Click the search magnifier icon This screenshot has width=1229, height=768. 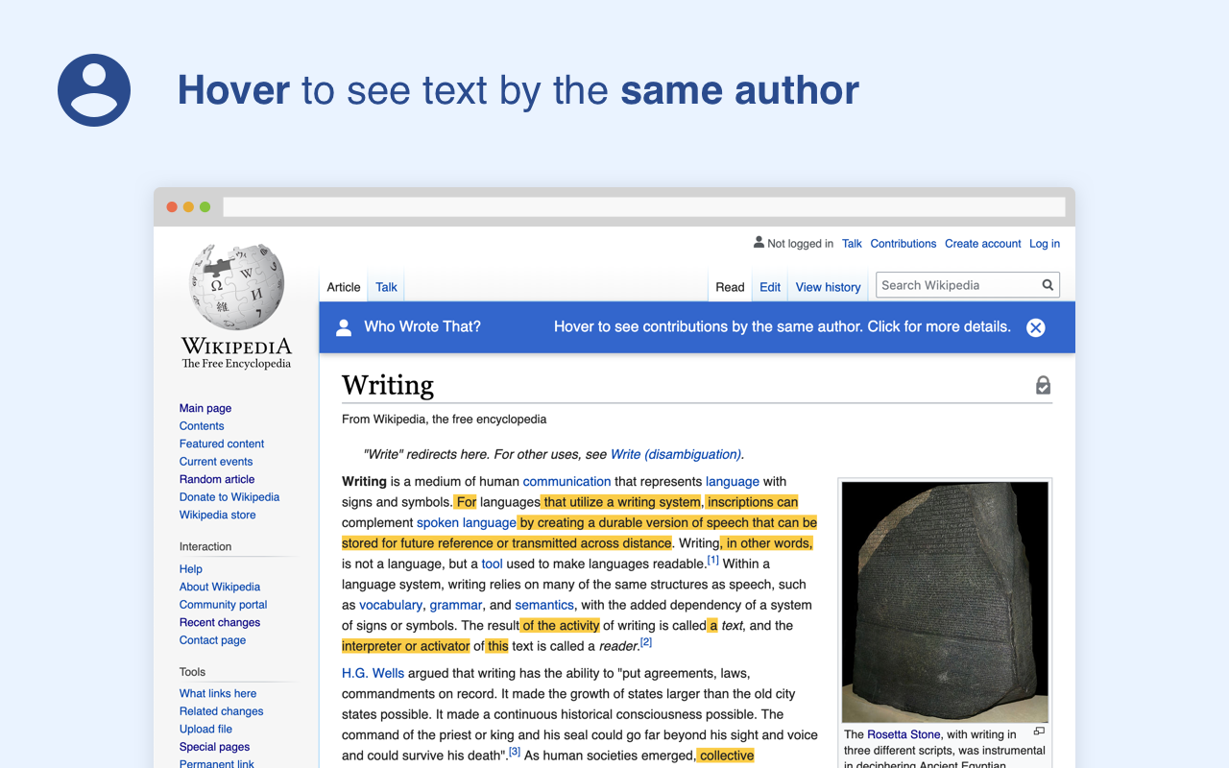[1047, 285]
